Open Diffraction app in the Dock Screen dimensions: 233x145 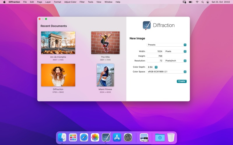tap(106, 137)
